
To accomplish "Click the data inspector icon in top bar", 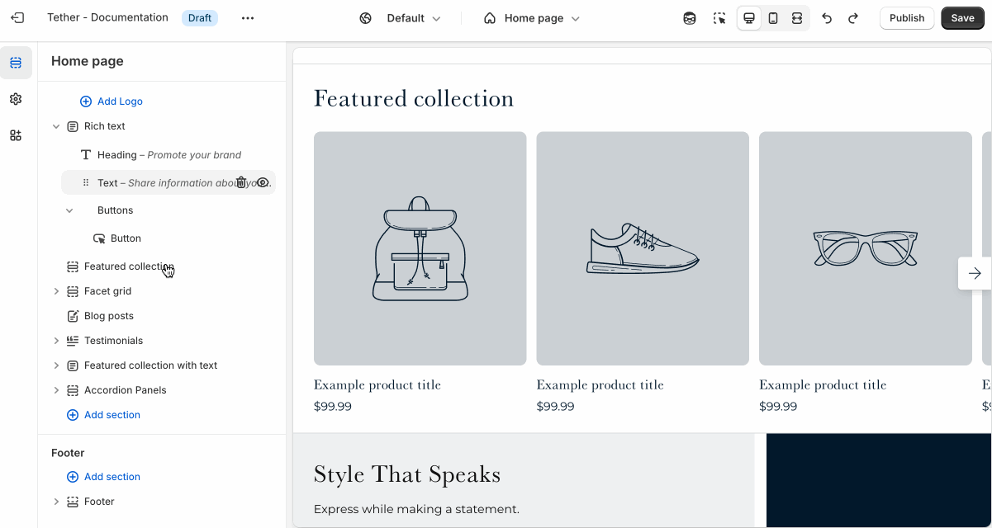I will click(x=690, y=18).
